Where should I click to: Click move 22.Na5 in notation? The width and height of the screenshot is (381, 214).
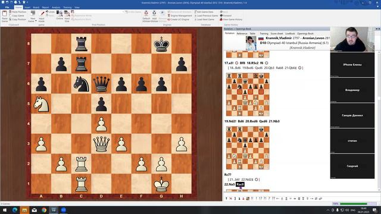(x=229, y=184)
